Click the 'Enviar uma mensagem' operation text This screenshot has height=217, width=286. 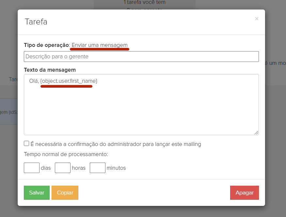(100, 45)
